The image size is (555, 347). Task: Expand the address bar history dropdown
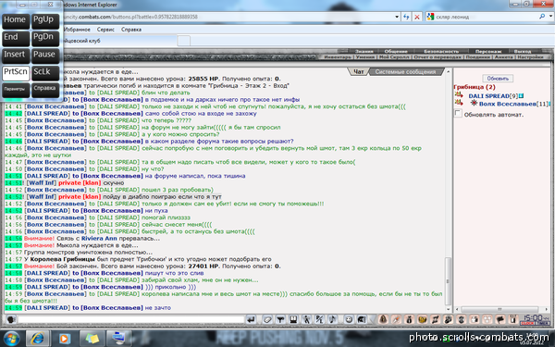[x=397, y=17]
